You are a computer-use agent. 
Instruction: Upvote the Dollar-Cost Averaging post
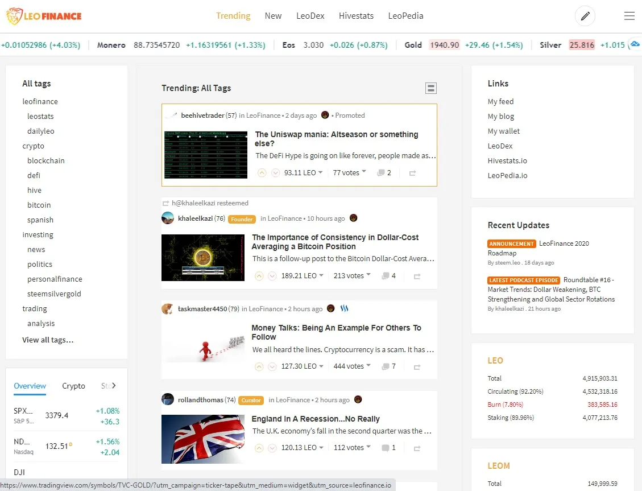pos(259,276)
